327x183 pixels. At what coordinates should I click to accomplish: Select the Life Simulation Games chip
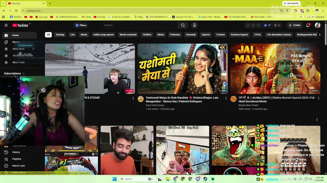click(279, 35)
